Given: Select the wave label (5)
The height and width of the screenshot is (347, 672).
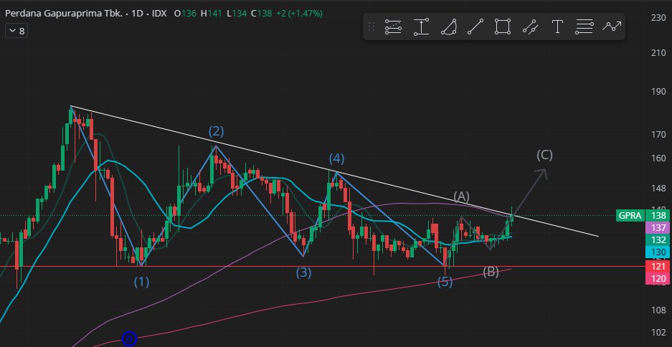Looking at the screenshot, I should (x=445, y=282).
